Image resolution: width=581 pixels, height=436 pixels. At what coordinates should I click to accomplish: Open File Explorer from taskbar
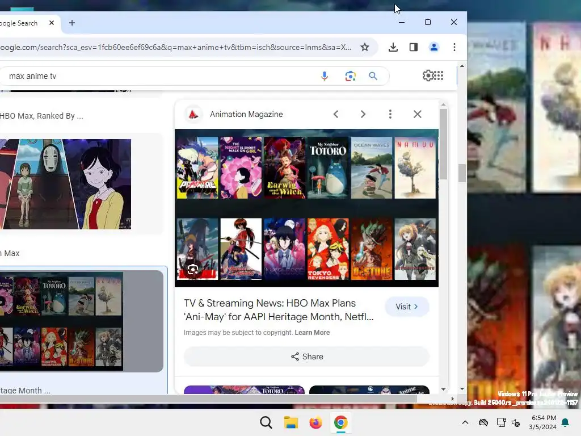coord(291,422)
